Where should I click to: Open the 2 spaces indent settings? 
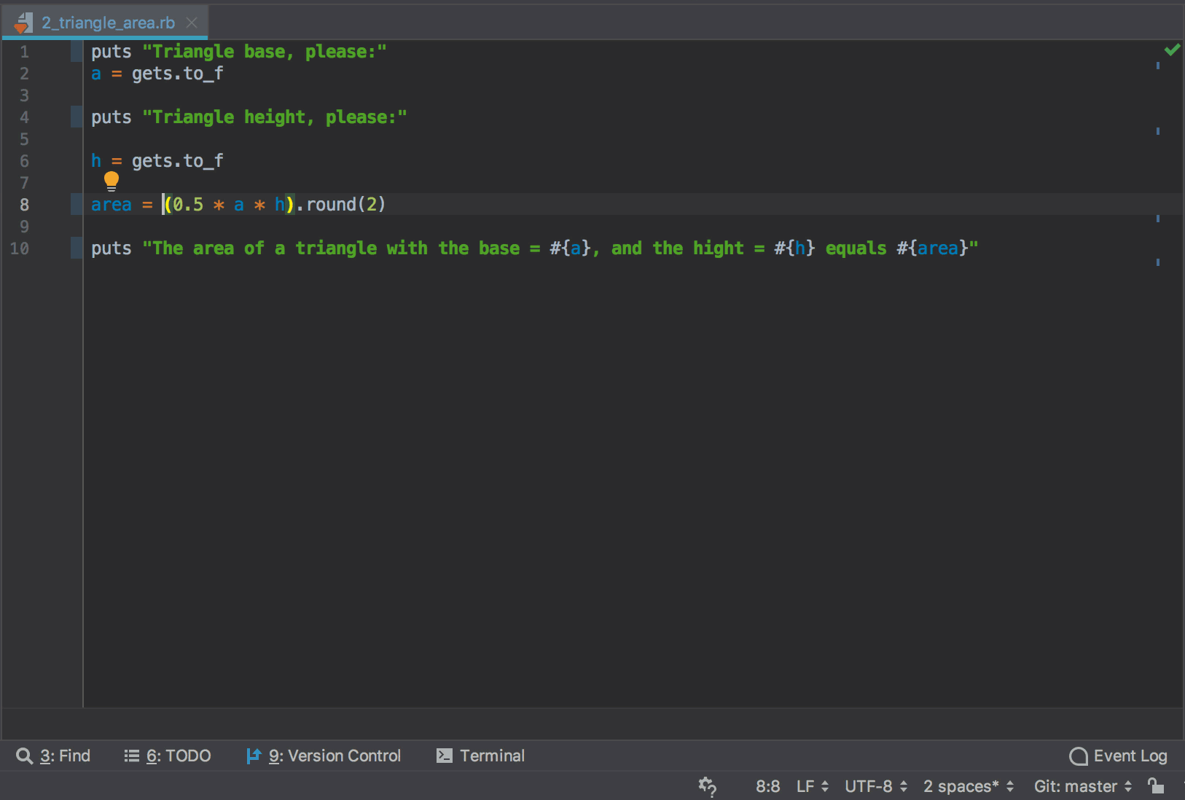(968, 786)
